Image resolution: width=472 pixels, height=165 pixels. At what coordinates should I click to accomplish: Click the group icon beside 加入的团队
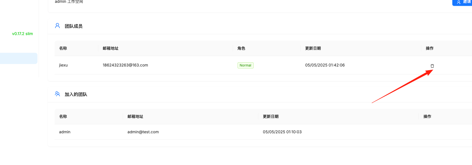pyautogui.click(x=57, y=94)
